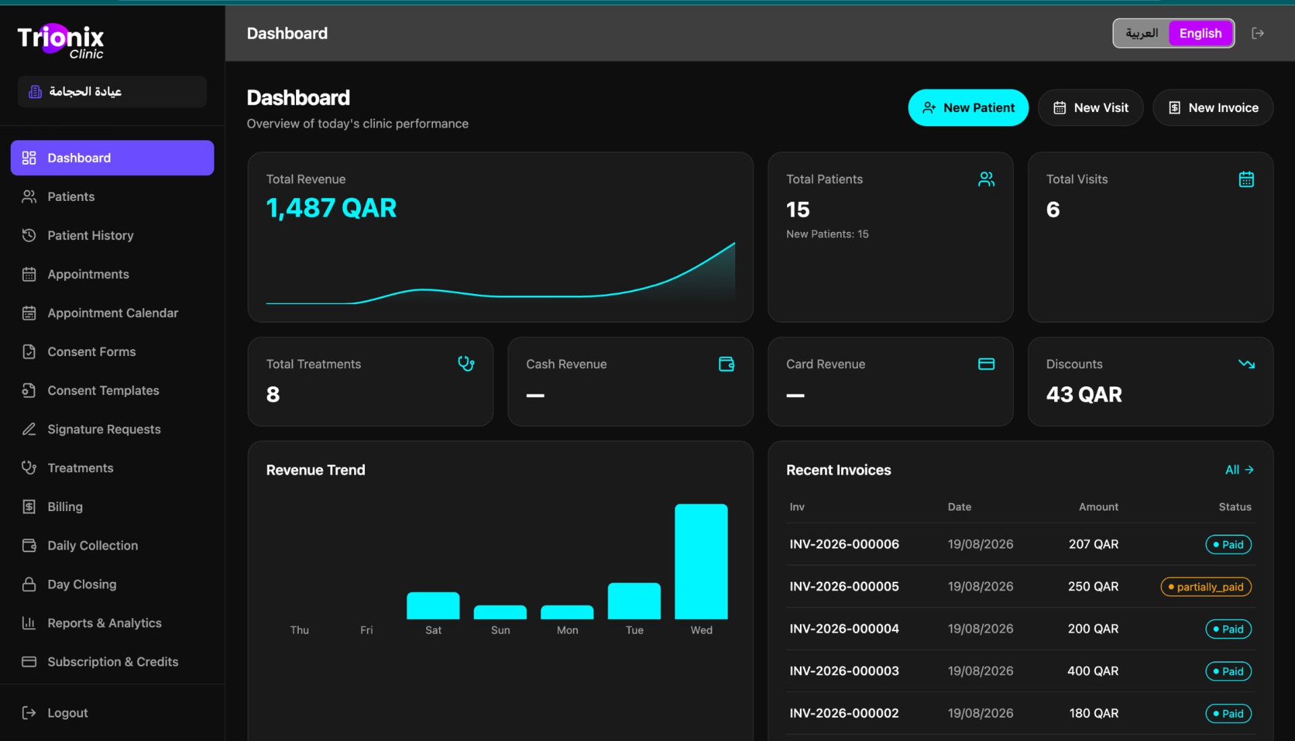
Task: Click the sign-out icon in top header
Action: (1258, 33)
